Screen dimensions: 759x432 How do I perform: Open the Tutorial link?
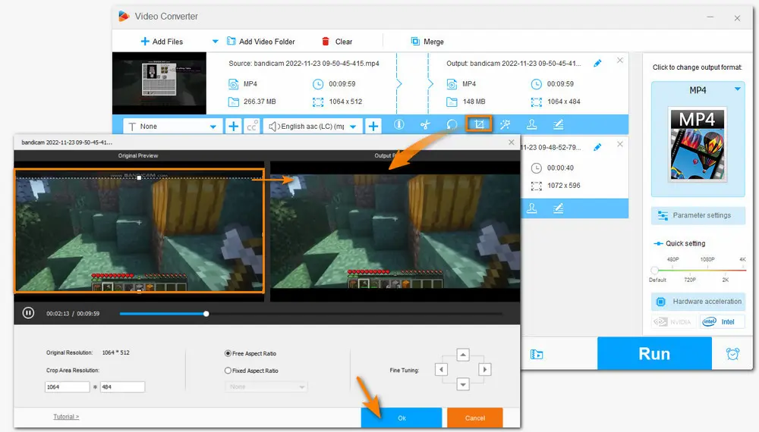pyautogui.click(x=66, y=417)
